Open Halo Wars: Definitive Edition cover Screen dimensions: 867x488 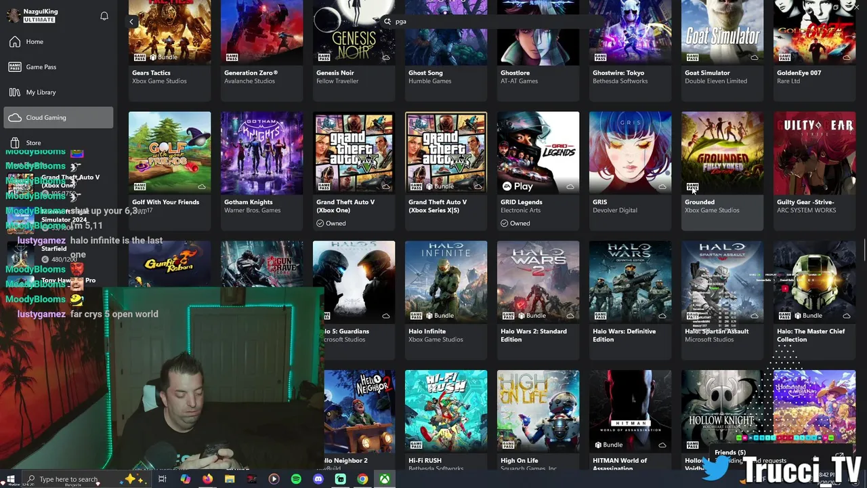pyautogui.click(x=630, y=282)
